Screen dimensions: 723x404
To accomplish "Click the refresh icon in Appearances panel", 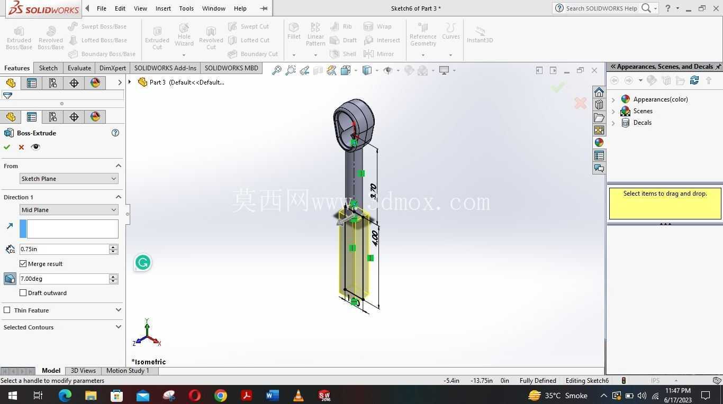I will coord(694,80).
